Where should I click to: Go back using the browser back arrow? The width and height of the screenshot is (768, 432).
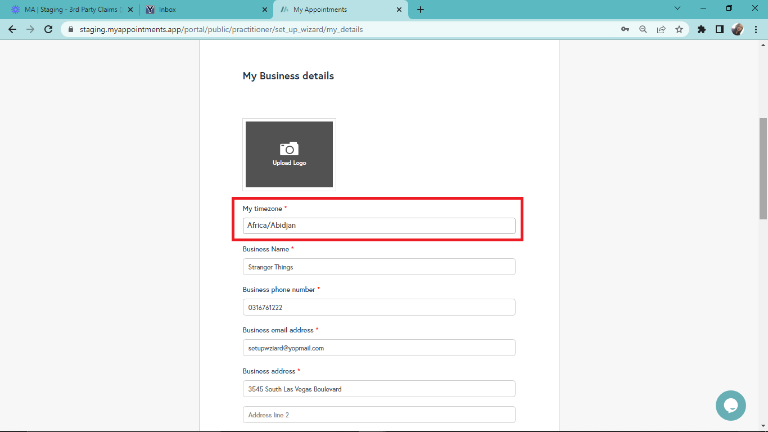[12, 29]
